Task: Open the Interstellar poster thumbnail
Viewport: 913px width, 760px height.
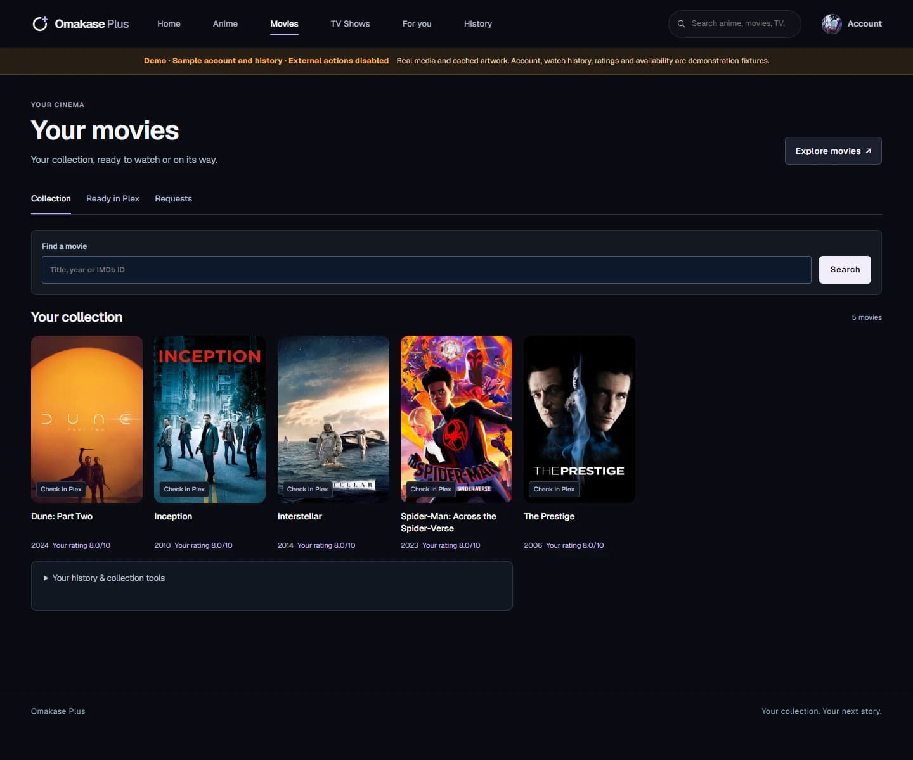Action: 333,419
